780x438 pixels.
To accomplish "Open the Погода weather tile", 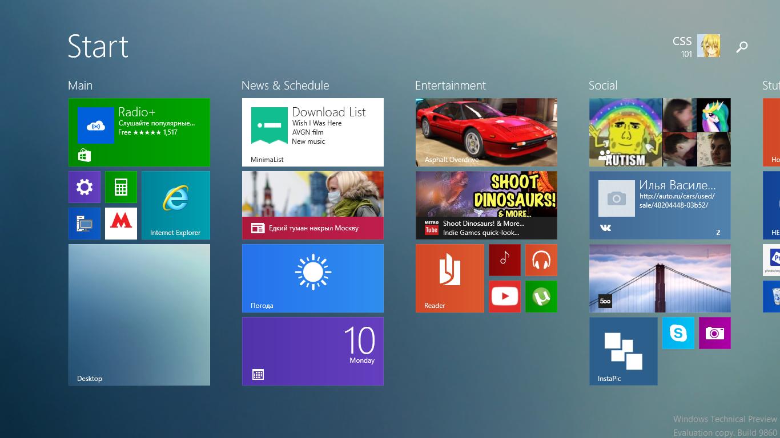I will tap(313, 278).
